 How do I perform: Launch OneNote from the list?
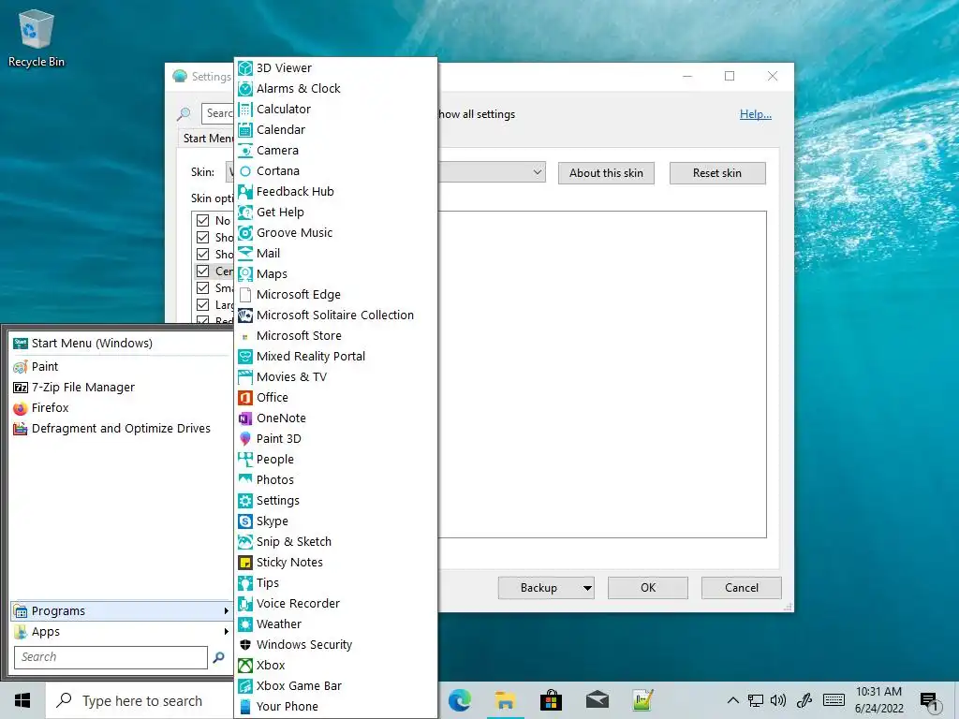point(336,418)
